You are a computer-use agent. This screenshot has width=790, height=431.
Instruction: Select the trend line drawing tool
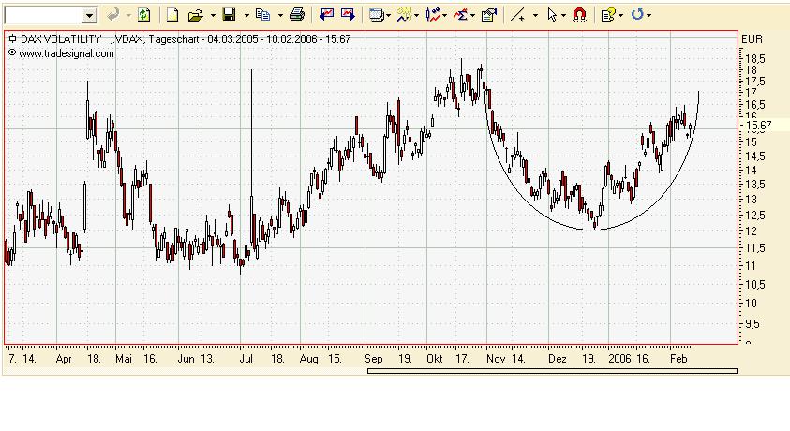pos(517,16)
